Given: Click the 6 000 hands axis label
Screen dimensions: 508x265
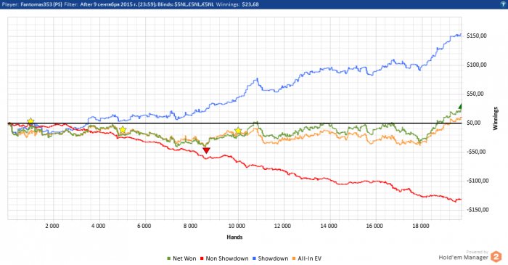Looking at the screenshot, I should click(144, 226).
